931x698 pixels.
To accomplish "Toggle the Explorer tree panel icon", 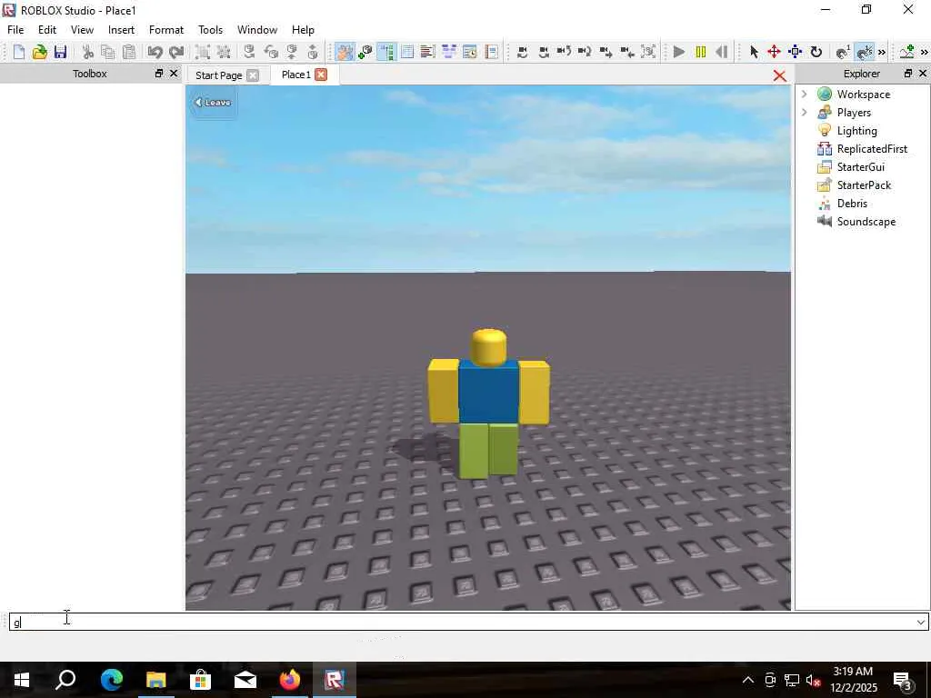I will [385, 52].
